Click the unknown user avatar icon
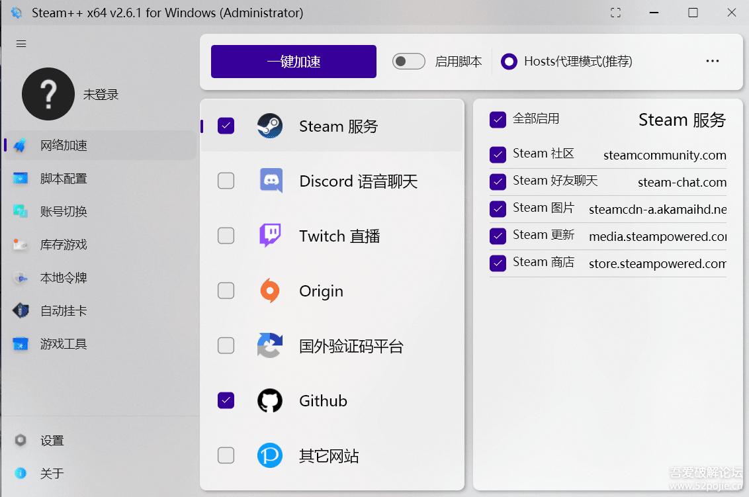Viewport: 749px width, 497px height. 48,94
